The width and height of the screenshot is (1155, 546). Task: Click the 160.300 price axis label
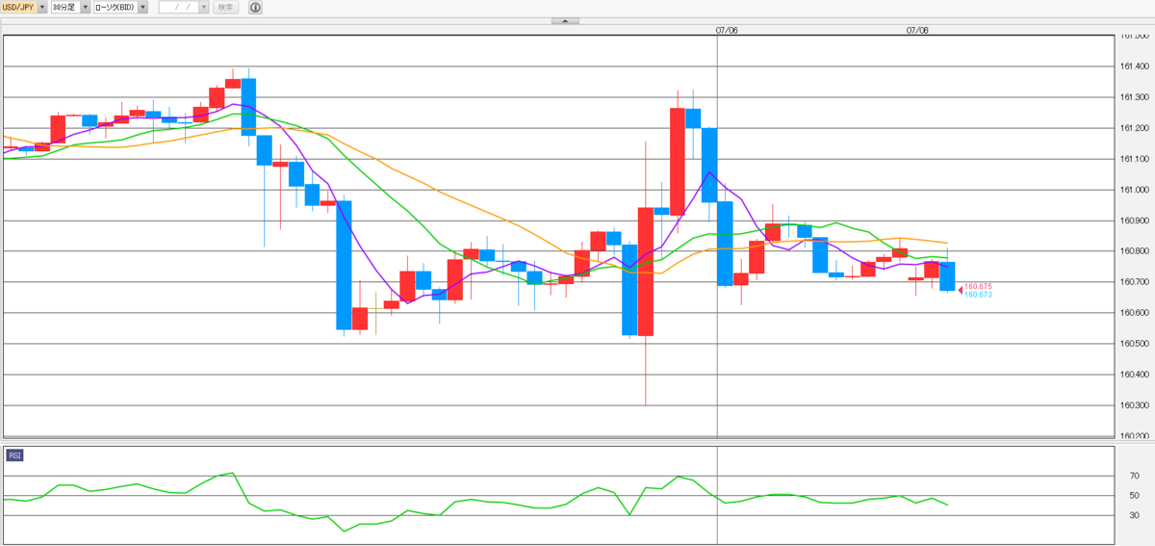click(x=1134, y=405)
